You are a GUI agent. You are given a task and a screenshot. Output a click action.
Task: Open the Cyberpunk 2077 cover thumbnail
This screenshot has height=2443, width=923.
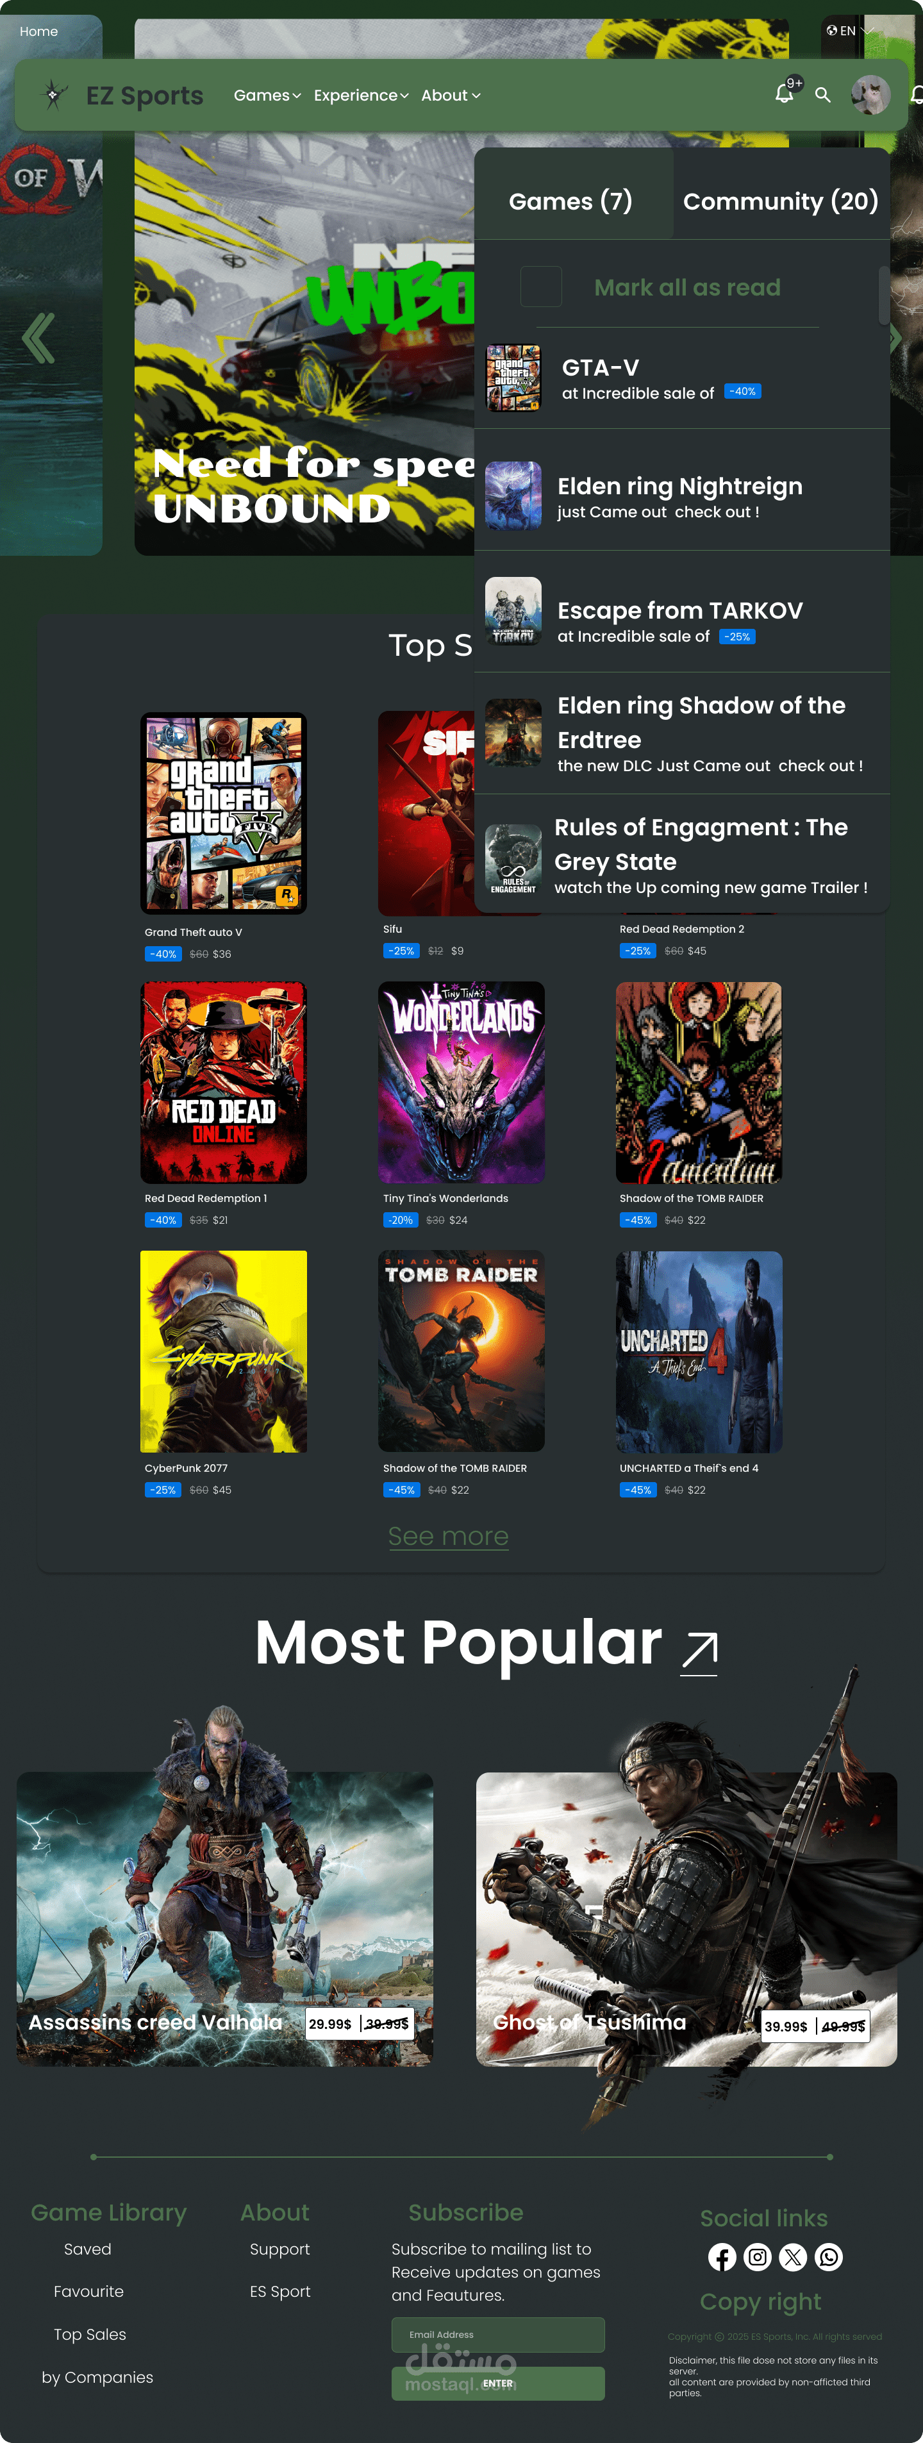pyautogui.click(x=224, y=1351)
